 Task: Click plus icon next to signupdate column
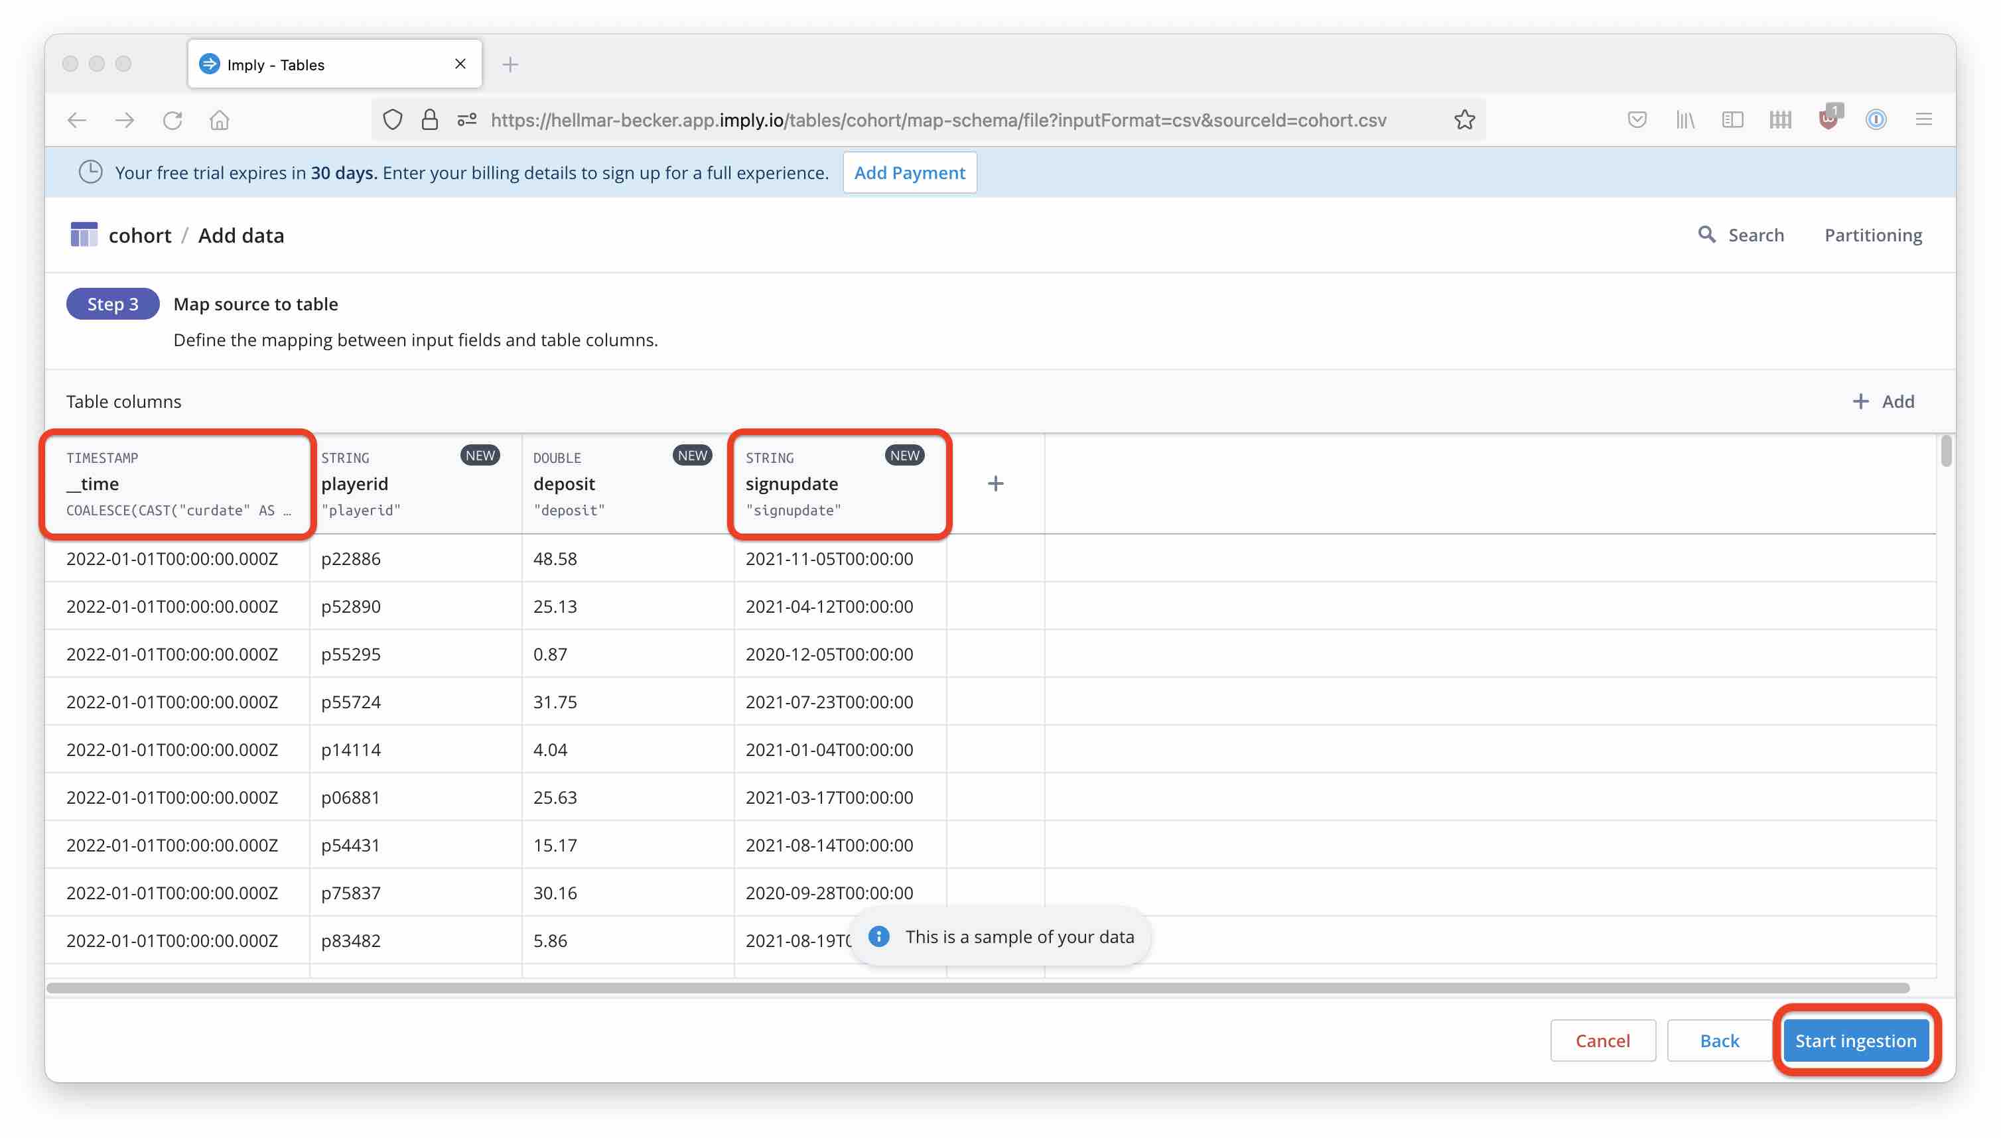(x=995, y=484)
